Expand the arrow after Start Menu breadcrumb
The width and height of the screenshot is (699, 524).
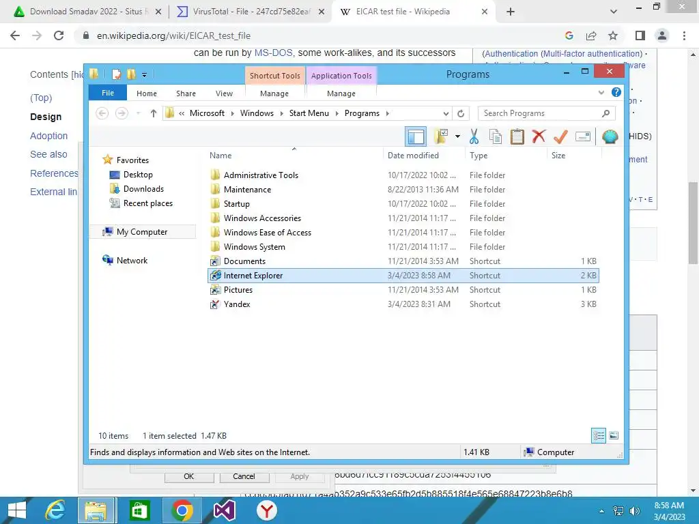337,113
